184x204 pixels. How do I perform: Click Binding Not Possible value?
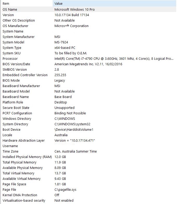pyautogui.click(x=70, y=113)
